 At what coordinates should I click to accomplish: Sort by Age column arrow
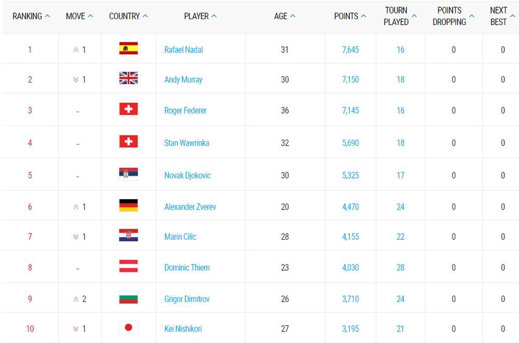293,16
